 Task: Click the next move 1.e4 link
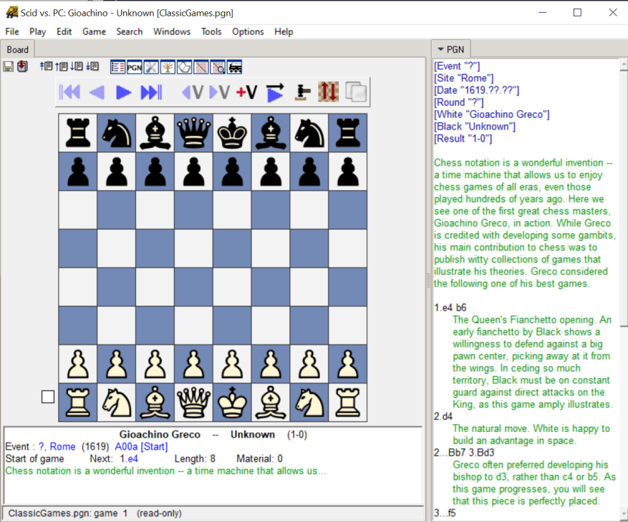(129, 459)
